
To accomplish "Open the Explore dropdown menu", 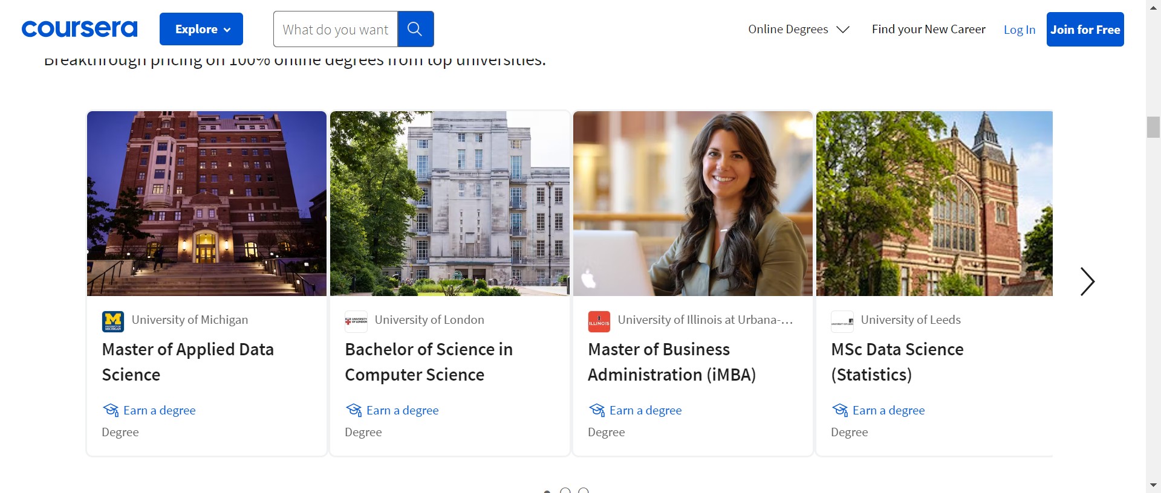I will click(201, 29).
